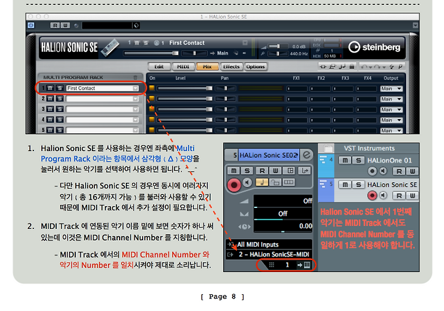Toggle the On button for mixer row 1
444x311 pixels.
coord(152,88)
